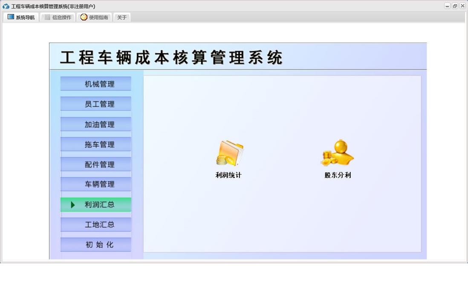Click the 利润统计 label text
Viewport: 468px width, 305px height.
tap(228, 175)
